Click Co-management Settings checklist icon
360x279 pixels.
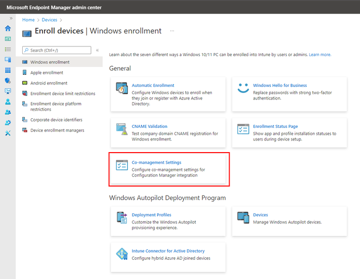[x=122, y=165]
